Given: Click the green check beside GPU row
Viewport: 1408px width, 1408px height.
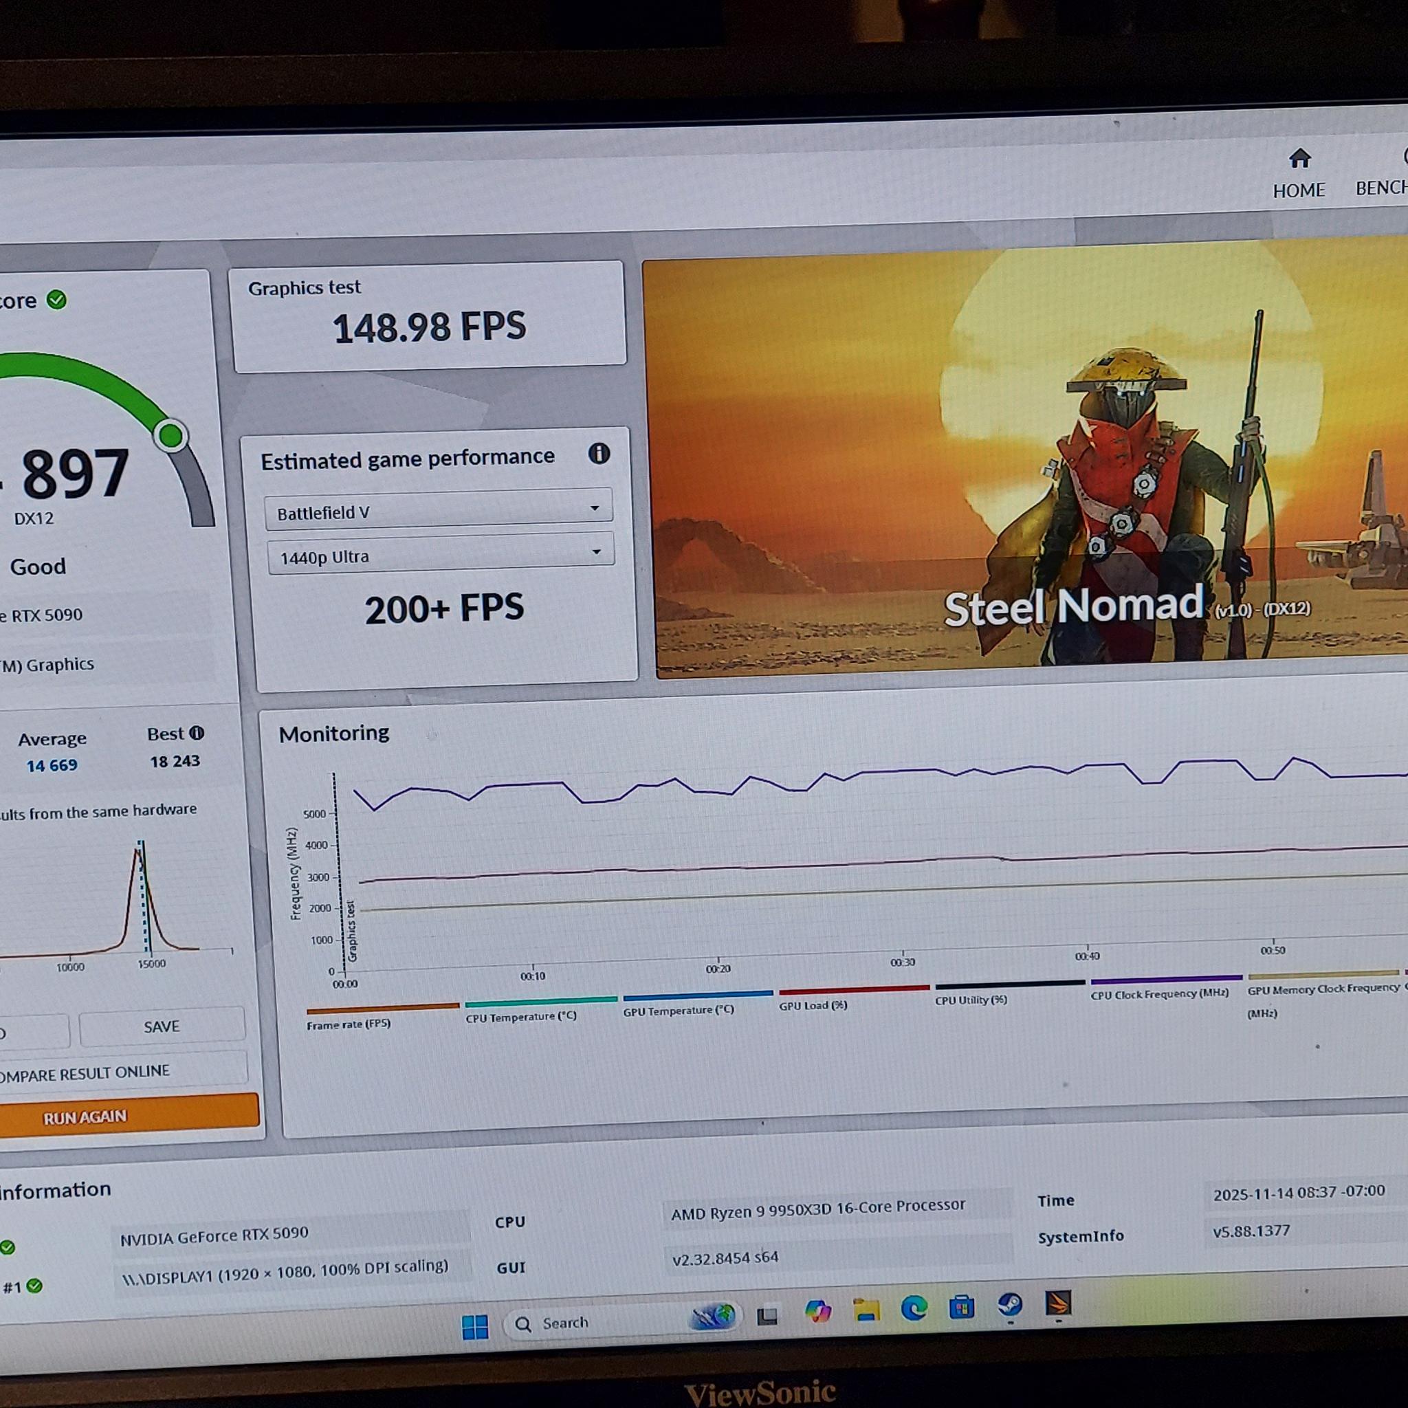Looking at the screenshot, I should pos(8,1247).
